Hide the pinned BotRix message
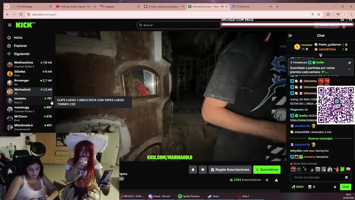The height and width of the screenshot is (200, 355). tap(349, 63)
